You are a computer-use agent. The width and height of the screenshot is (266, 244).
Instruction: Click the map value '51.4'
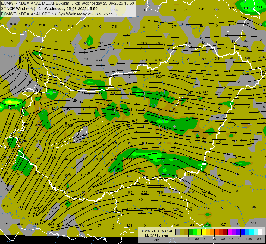[x=99, y=110]
